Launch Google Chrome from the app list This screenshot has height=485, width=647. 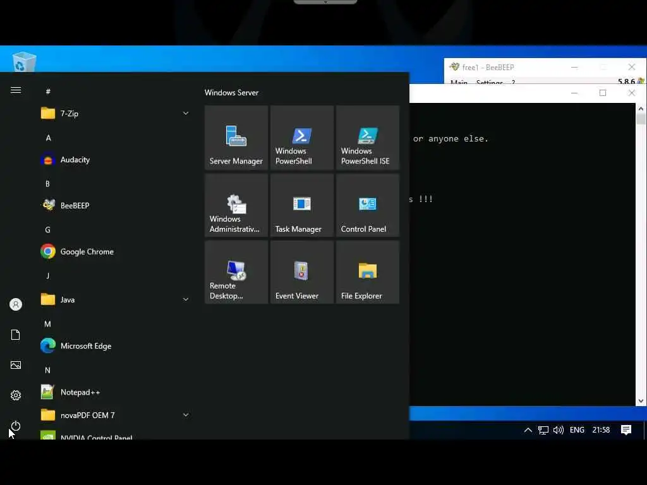(x=116, y=251)
